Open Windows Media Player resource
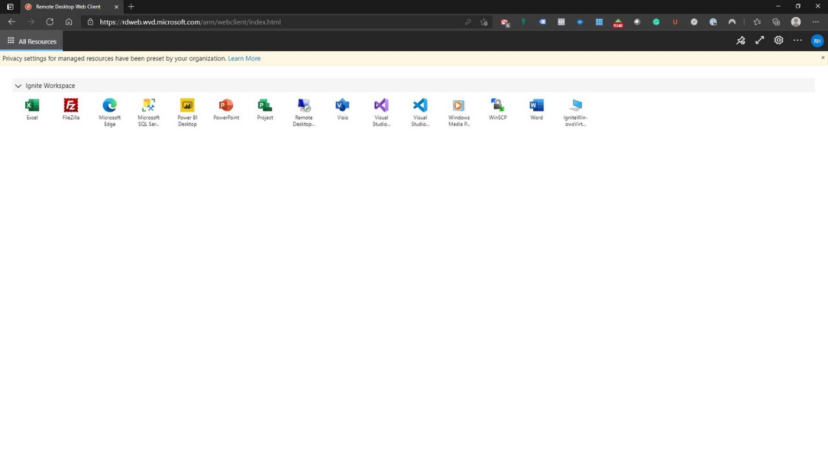Image resolution: width=828 pixels, height=466 pixels. point(459,112)
